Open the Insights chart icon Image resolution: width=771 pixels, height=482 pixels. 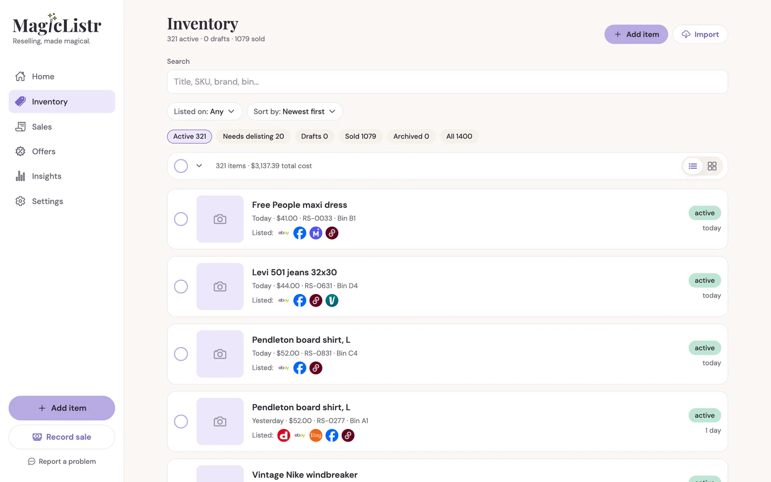coord(20,176)
